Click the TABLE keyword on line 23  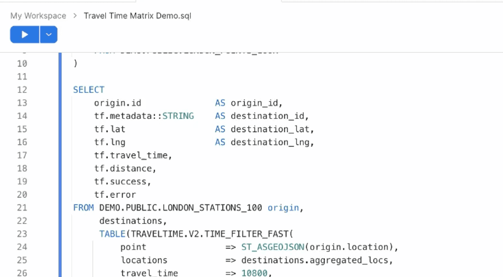pyautogui.click(x=112, y=234)
